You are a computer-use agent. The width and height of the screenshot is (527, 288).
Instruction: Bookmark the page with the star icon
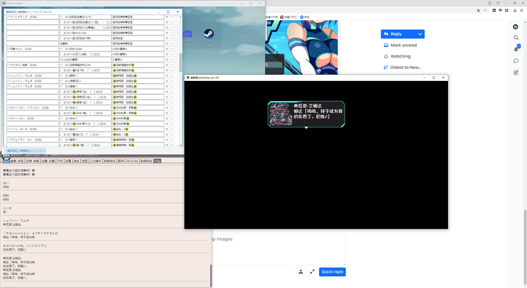point(478,10)
